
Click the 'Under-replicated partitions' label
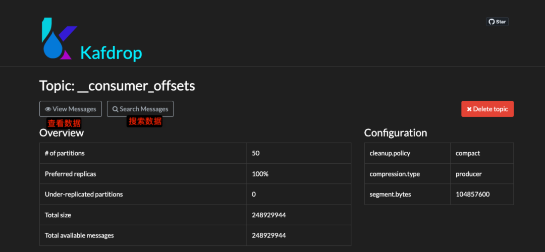pyautogui.click(x=84, y=195)
